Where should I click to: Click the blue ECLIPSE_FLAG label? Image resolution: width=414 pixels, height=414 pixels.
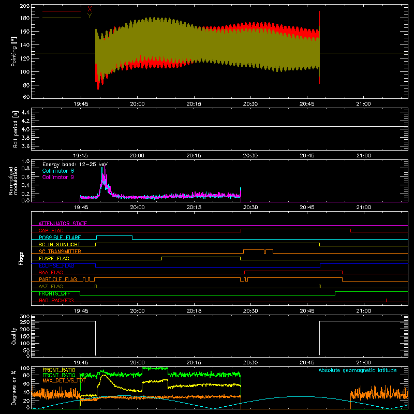(56, 265)
